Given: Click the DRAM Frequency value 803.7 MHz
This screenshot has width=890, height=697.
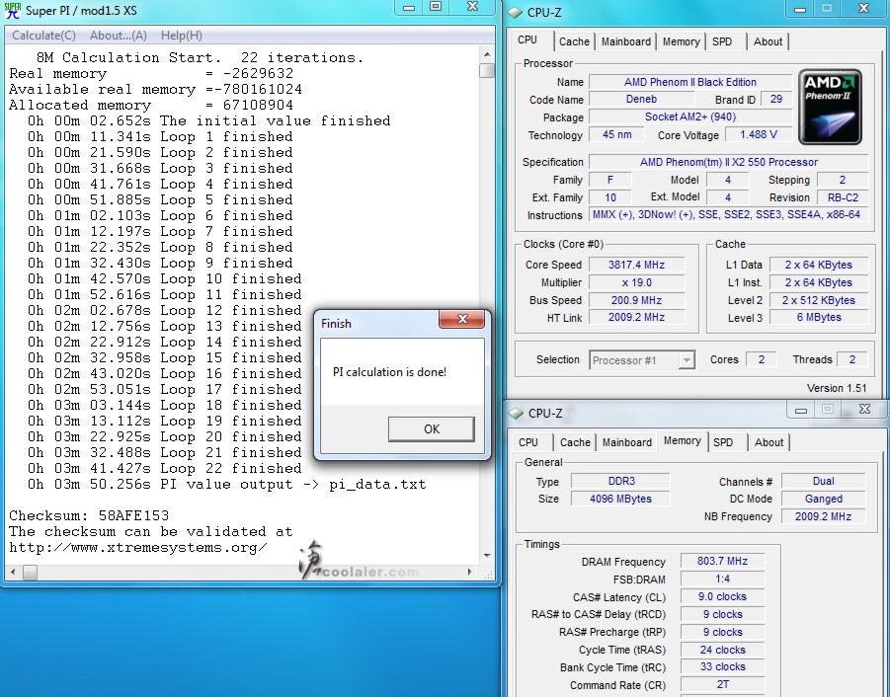Looking at the screenshot, I should pyautogui.click(x=722, y=562).
